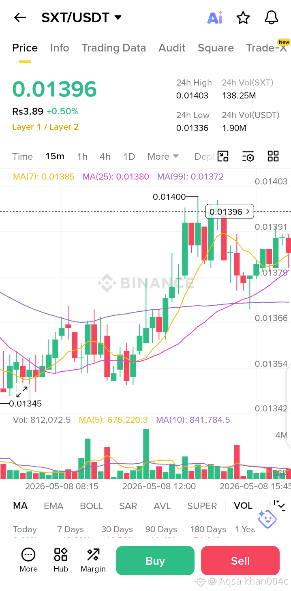Select the 15m interval
Image resolution: width=291 pixels, height=591 pixels.
55,156
